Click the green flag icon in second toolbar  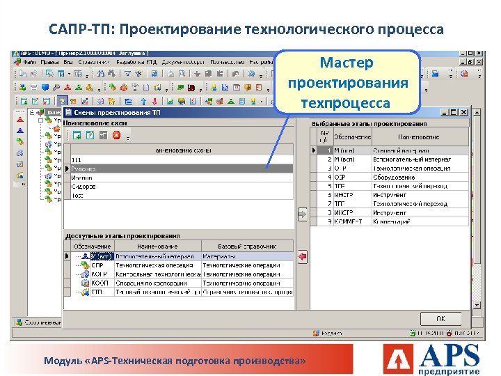(180, 87)
